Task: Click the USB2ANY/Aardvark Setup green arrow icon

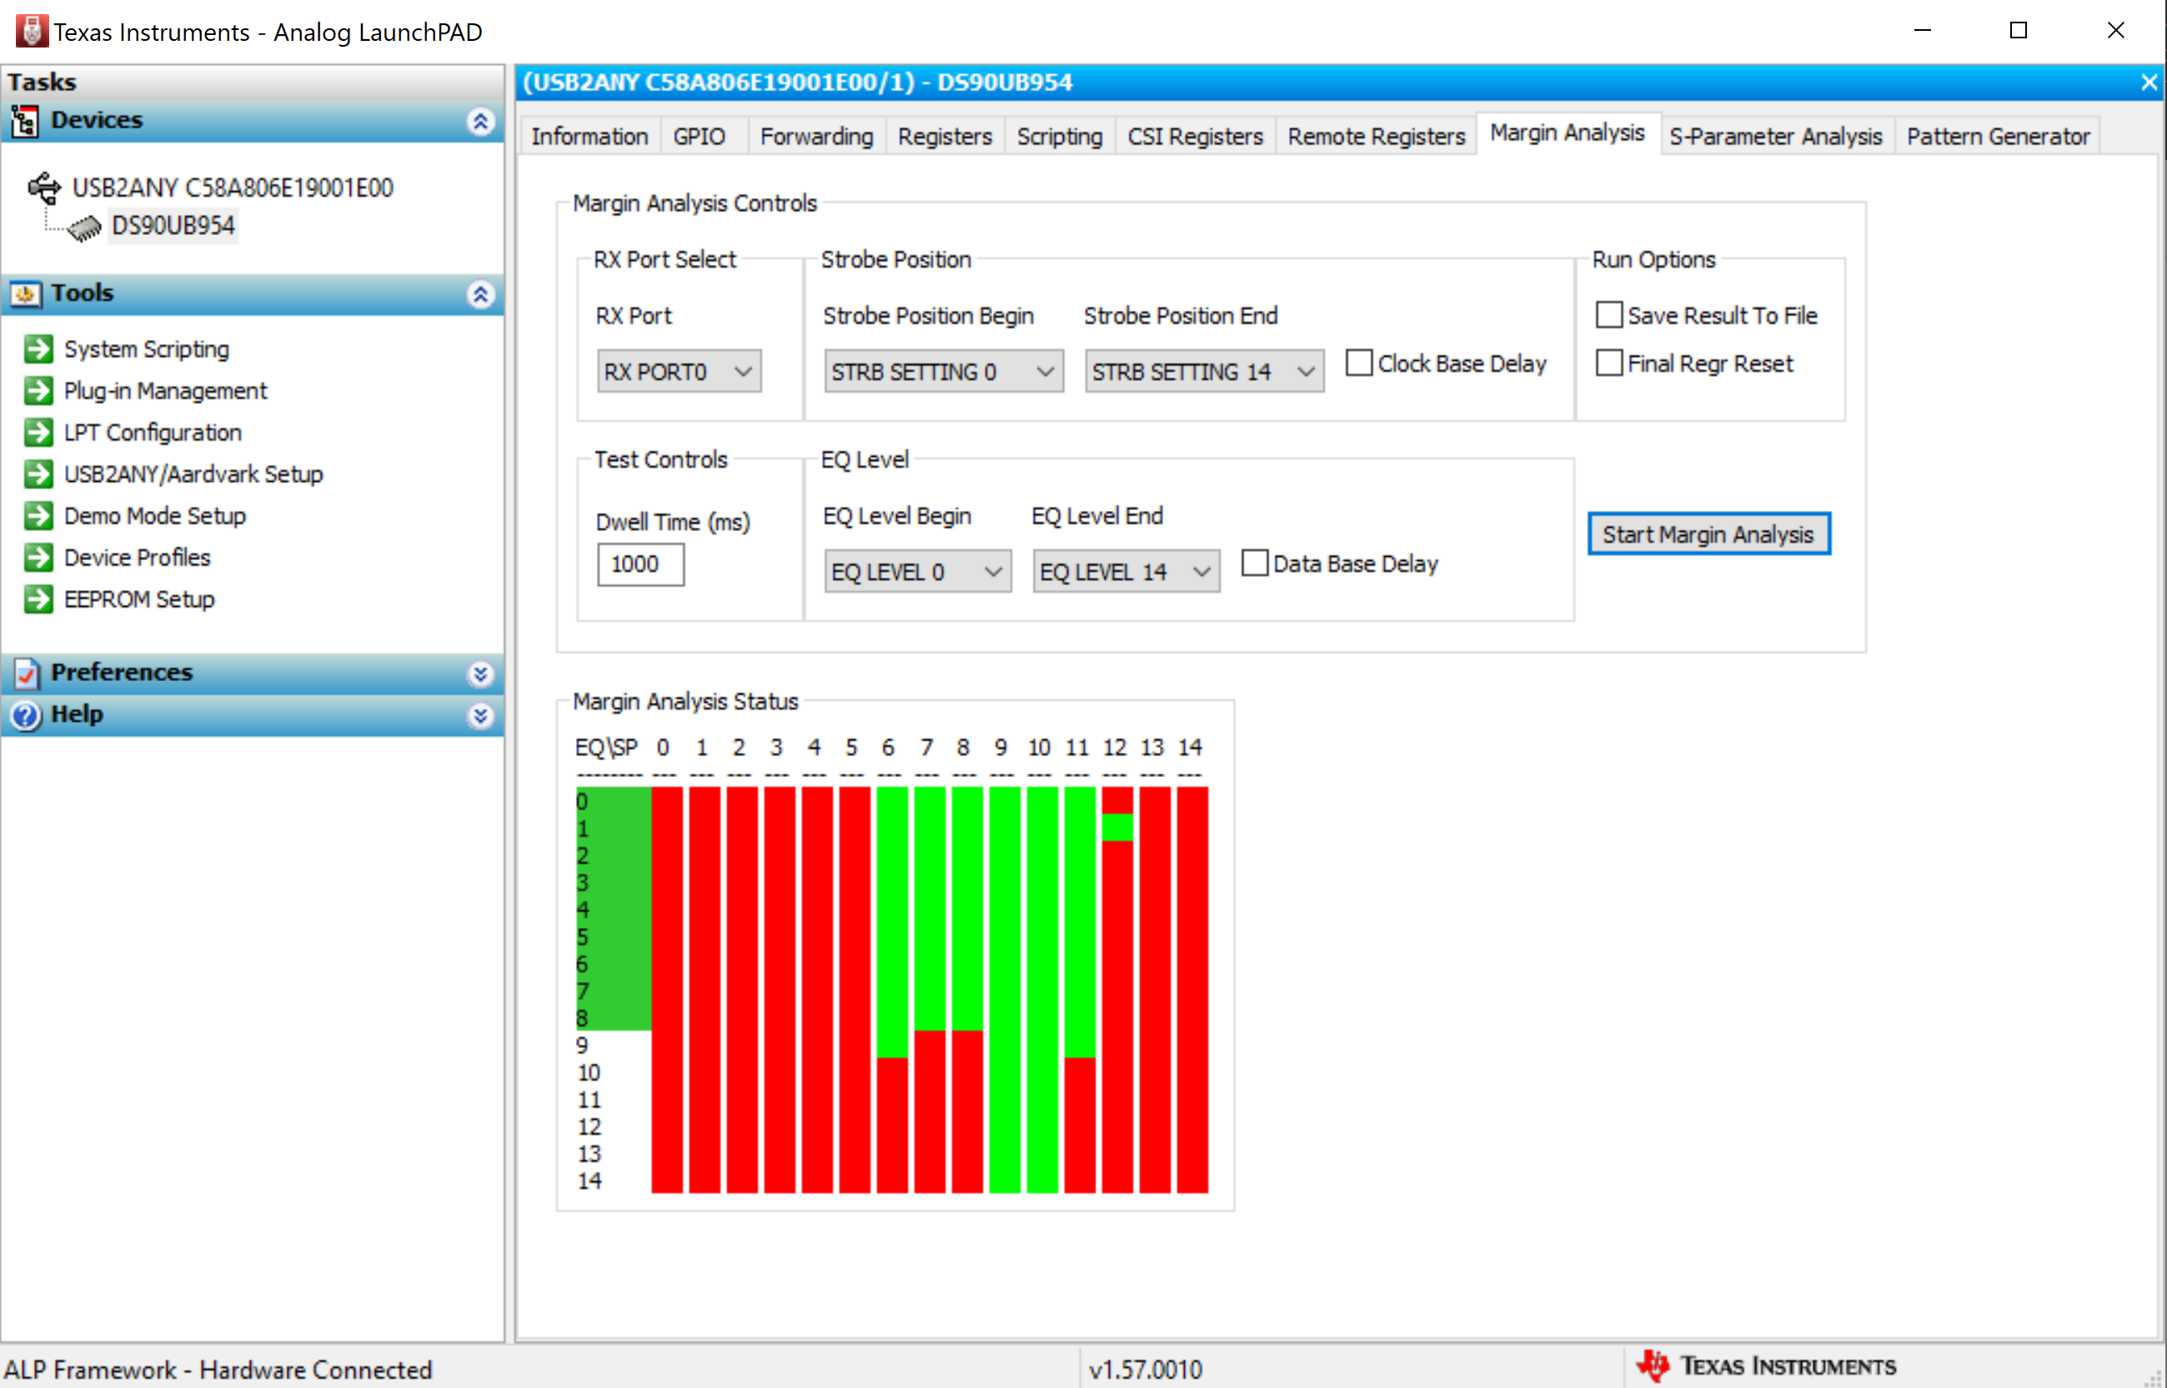Action: pyautogui.click(x=38, y=474)
